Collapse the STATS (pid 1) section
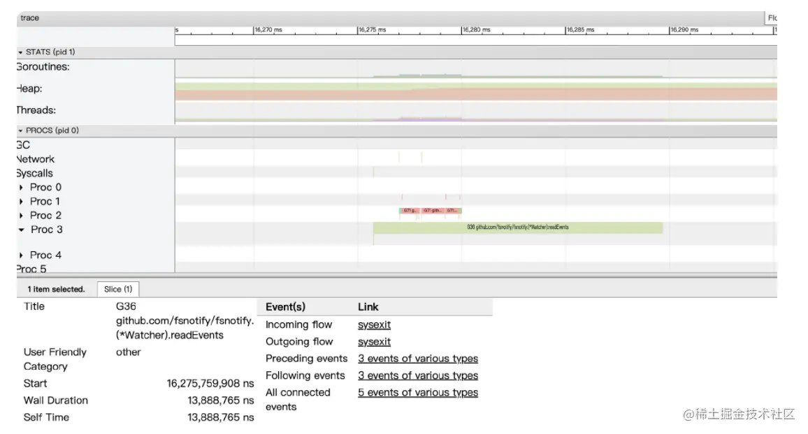 click(20, 52)
